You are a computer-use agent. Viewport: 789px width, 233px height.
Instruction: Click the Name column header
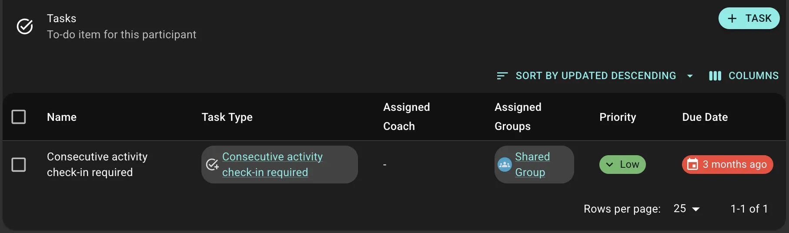tap(62, 117)
